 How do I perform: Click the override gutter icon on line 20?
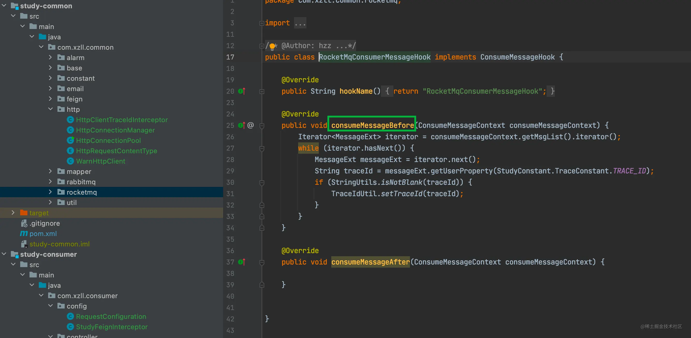[x=241, y=91]
